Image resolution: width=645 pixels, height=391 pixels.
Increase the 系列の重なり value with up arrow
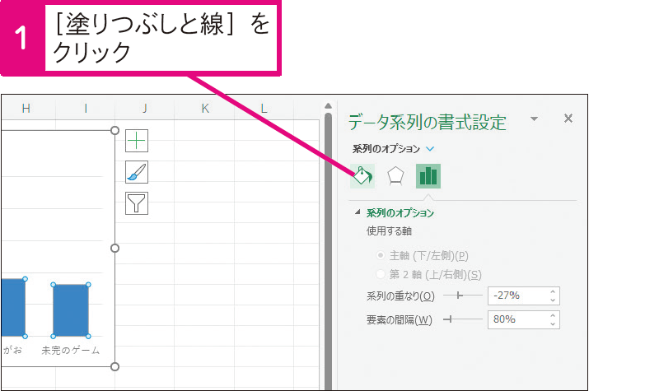click(x=553, y=291)
